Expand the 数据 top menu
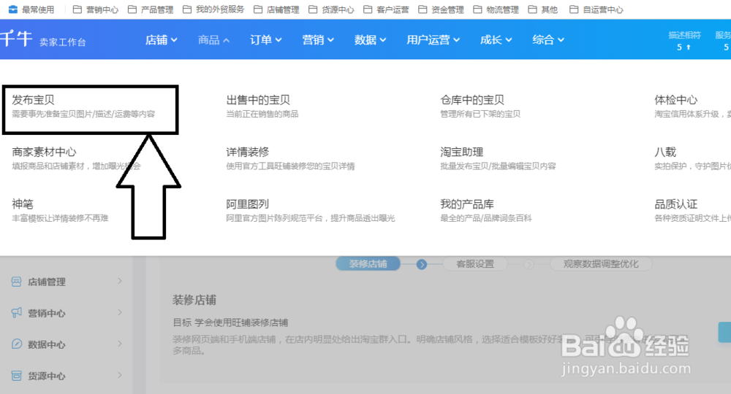 tap(370, 40)
